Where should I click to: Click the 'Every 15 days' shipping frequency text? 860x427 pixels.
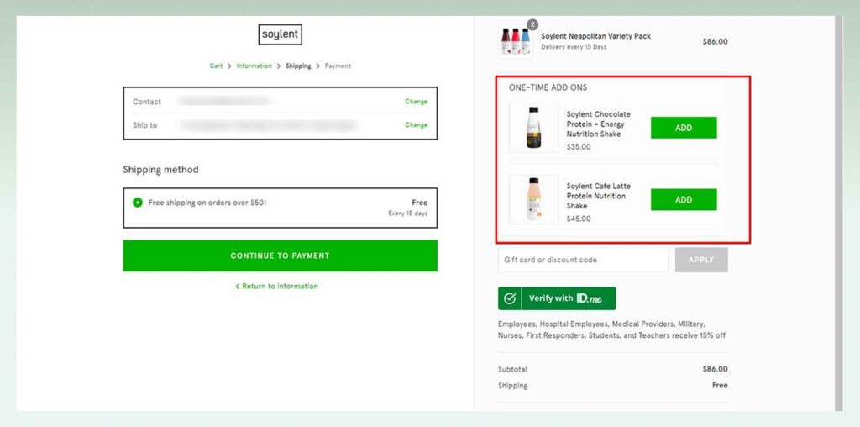coord(407,213)
